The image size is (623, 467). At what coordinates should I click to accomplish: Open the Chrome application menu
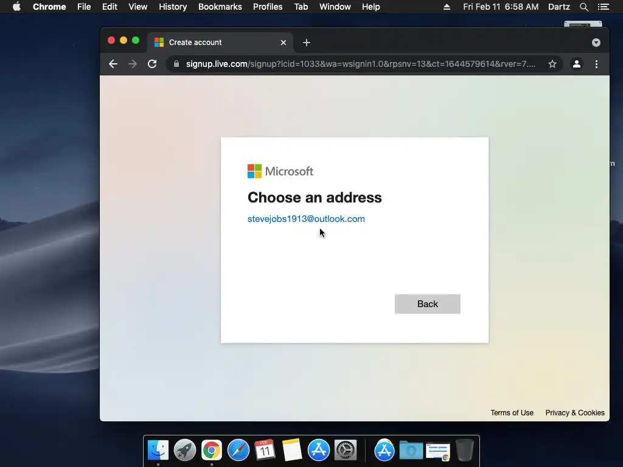(49, 7)
